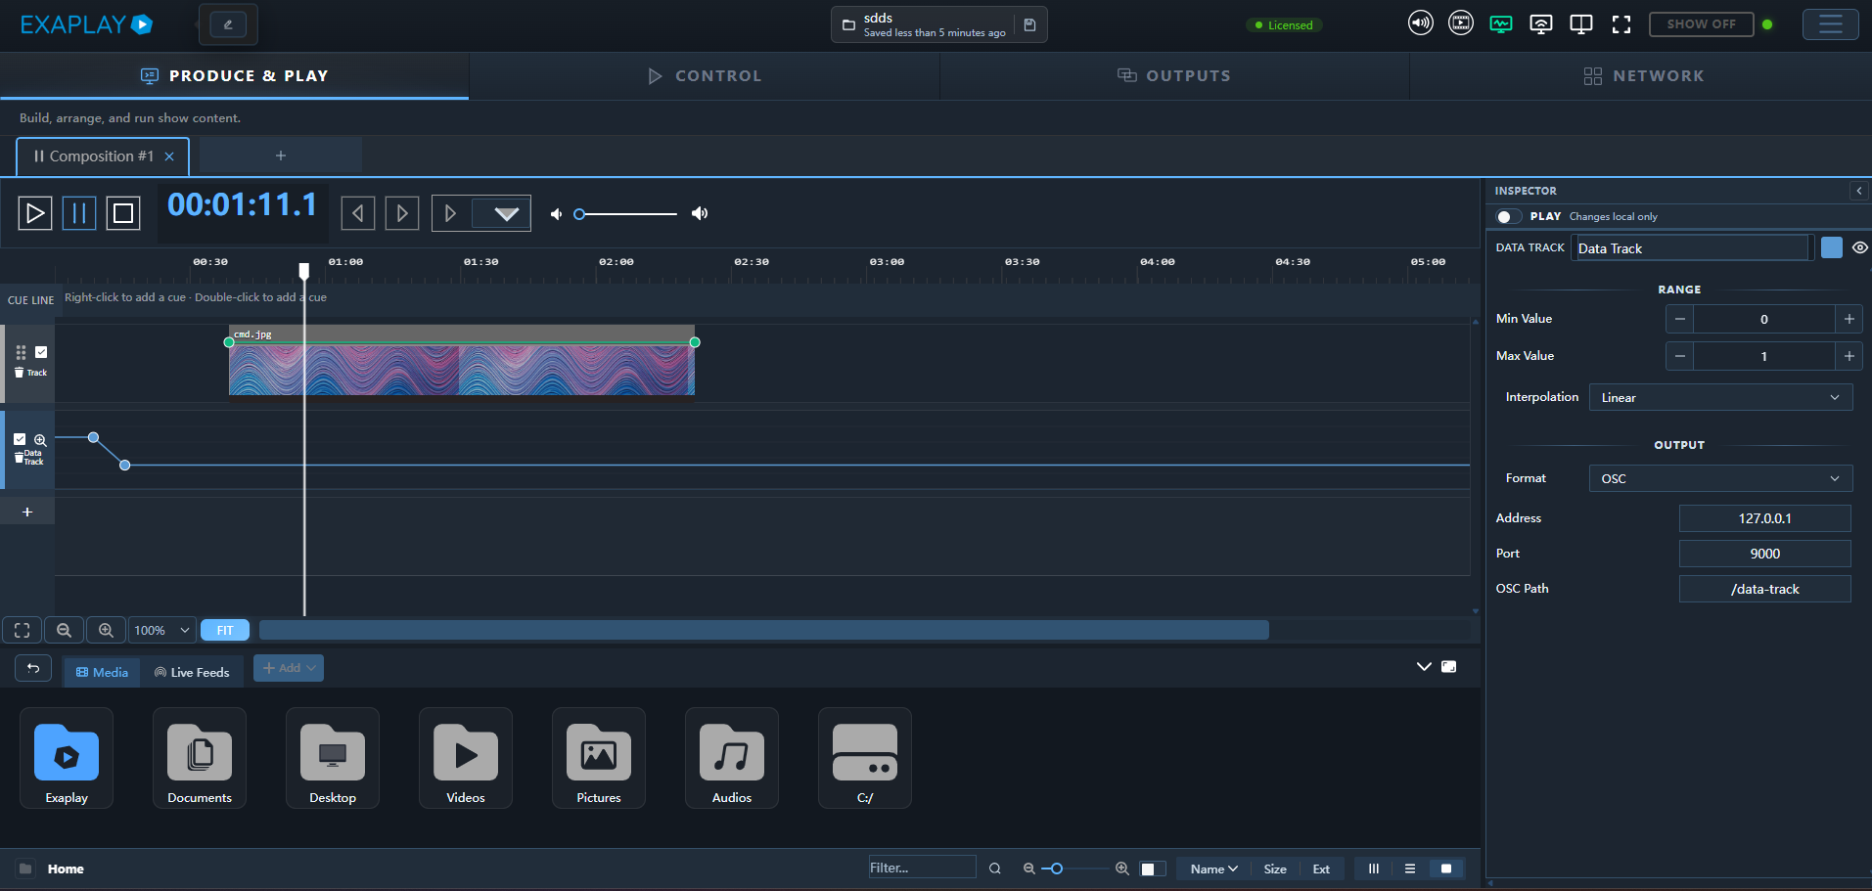Screen dimensions: 1872x891
Task: Click the loud speaker icon at the volume slider end
Action: coord(700,213)
